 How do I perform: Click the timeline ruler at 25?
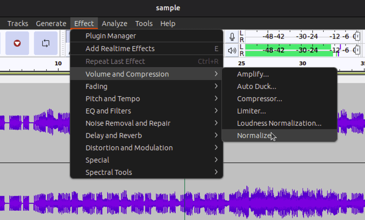242,63
